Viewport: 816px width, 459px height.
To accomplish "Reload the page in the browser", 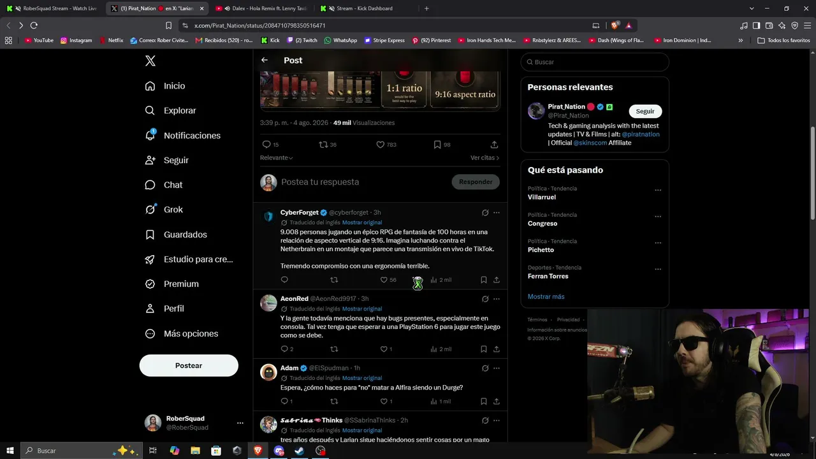I will (34, 25).
